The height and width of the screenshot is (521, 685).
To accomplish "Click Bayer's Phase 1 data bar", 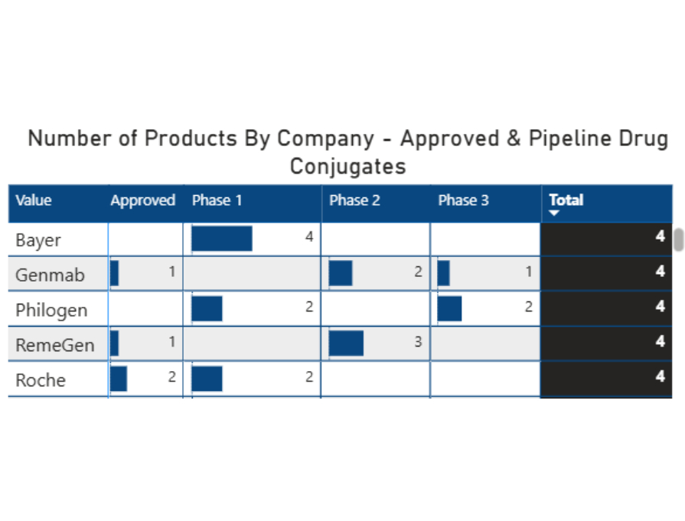I will pos(222,239).
